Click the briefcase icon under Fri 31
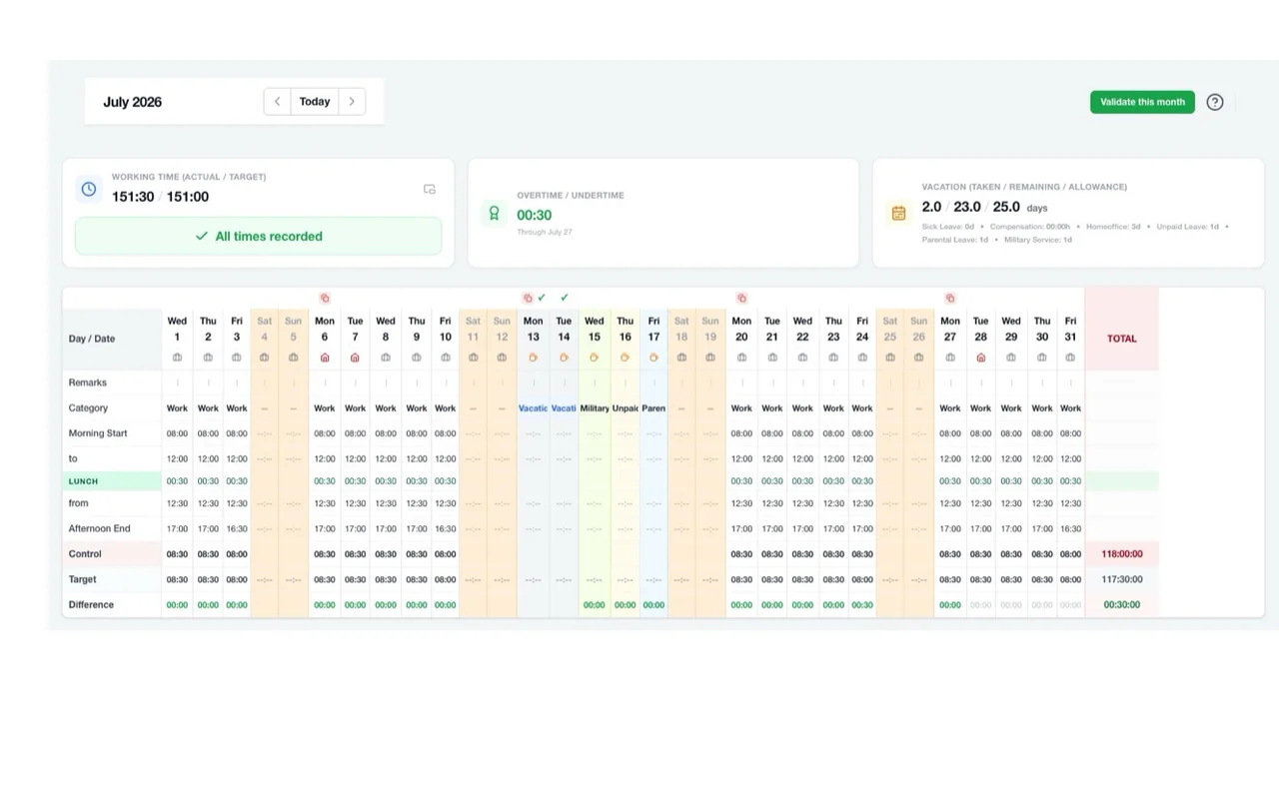Image resolution: width=1279 pixels, height=799 pixels. tap(1070, 358)
